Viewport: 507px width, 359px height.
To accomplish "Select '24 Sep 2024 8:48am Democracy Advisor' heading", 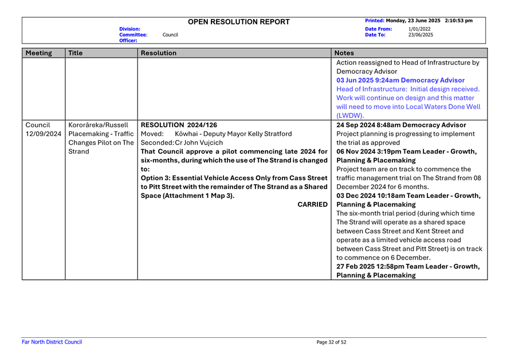I will (401, 125).
